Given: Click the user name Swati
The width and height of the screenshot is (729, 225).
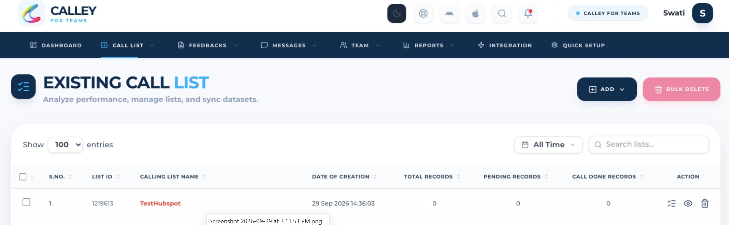Looking at the screenshot, I should [x=674, y=13].
